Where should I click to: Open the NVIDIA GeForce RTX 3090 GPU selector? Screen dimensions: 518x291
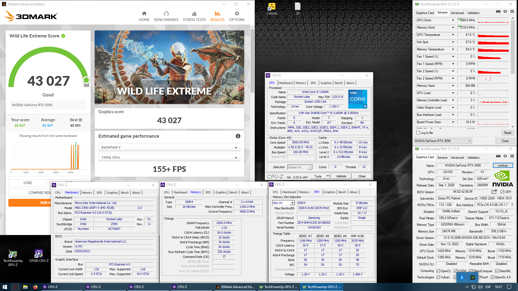[x=443, y=141]
